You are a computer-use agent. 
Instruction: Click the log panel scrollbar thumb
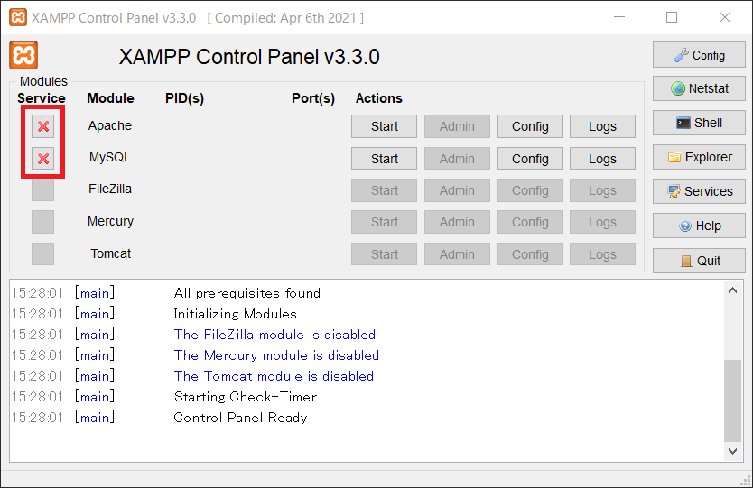pyautogui.click(x=732, y=401)
